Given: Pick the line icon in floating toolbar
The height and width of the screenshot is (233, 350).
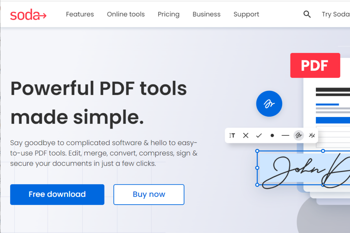Looking at the screenshot, I should point(285,135).
